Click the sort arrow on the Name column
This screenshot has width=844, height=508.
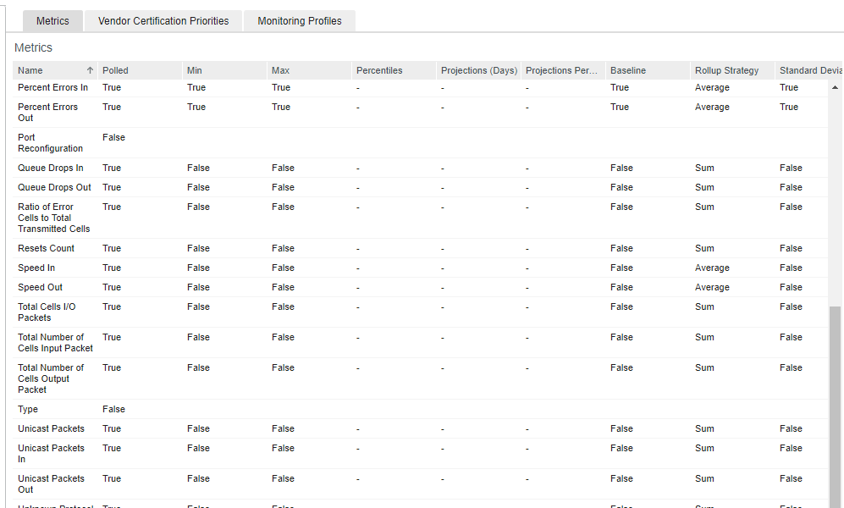[90, 70]
